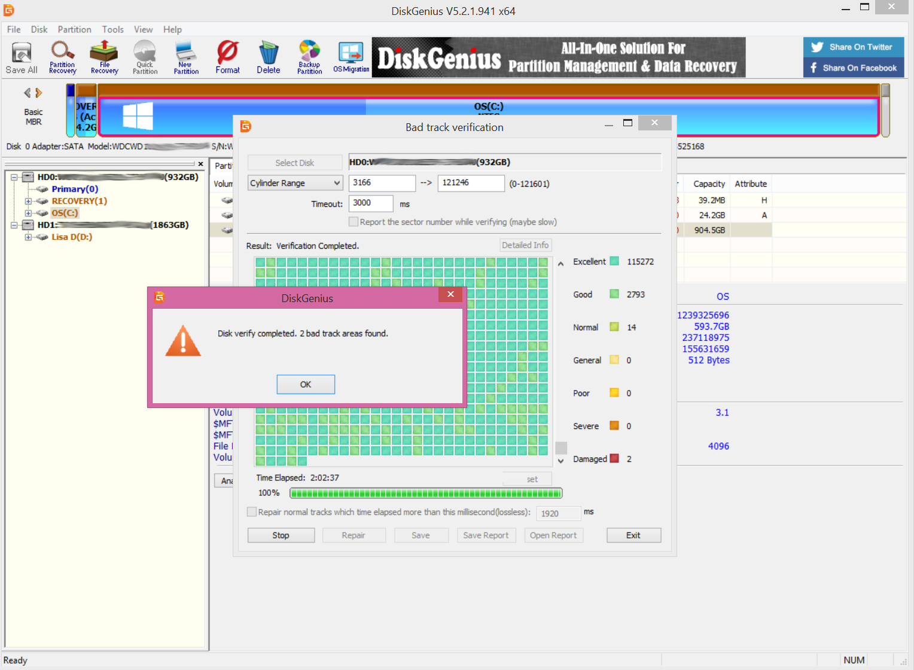The image size is (914, 670).
Task: Click the HD1 disk icon in the tree
Action: click(28, 225)
